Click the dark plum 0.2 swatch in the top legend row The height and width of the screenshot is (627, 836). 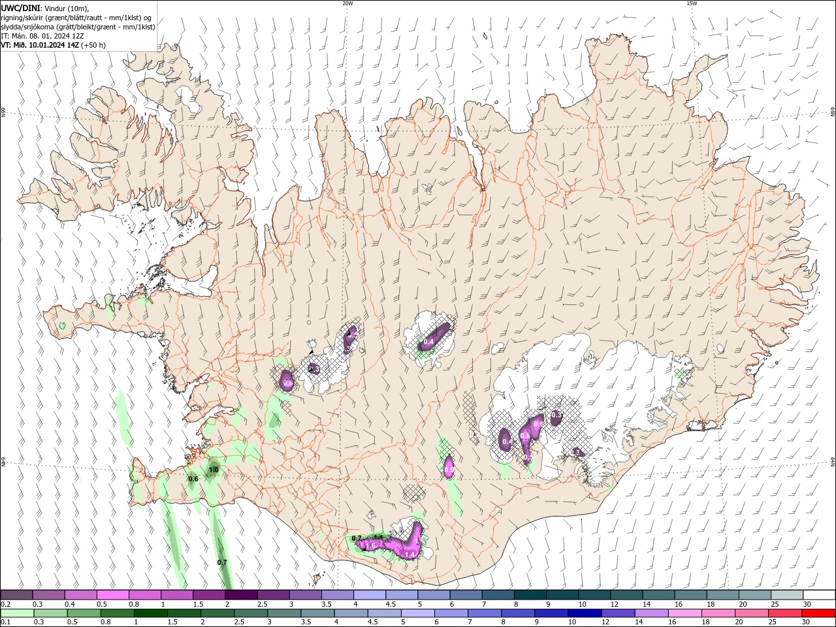tap(16, 595)
